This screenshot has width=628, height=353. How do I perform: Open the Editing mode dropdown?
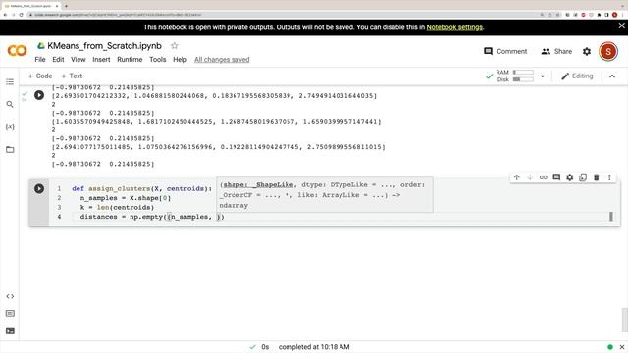click(x=577, y=76)
